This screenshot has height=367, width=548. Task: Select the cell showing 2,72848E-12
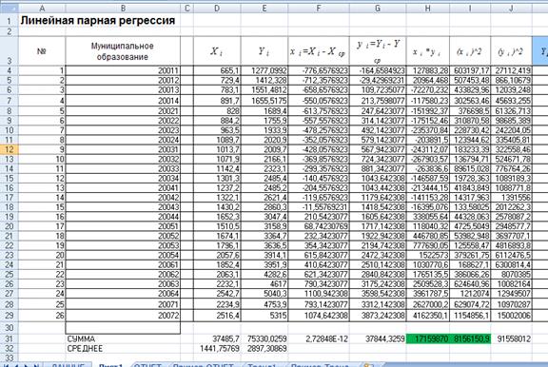(x=319, y=339)
